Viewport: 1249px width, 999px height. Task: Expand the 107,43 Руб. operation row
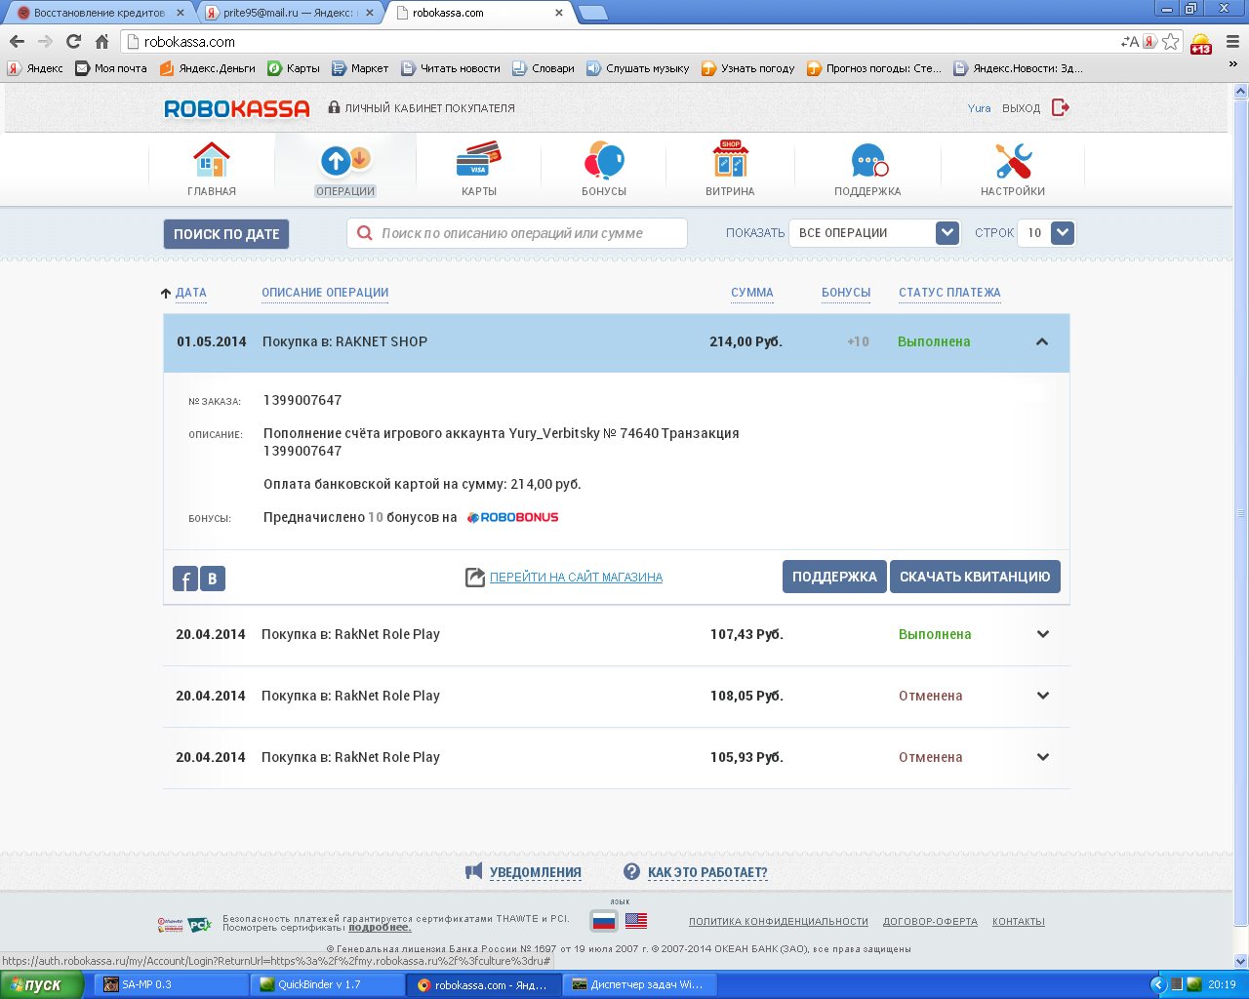1043,634
